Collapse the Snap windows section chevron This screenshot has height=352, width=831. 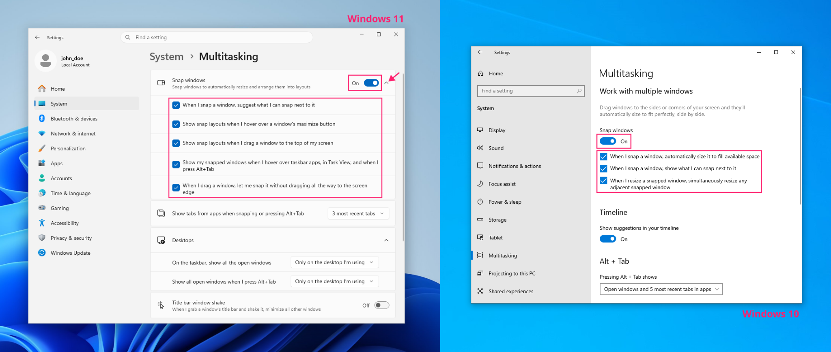pos(387,83)
